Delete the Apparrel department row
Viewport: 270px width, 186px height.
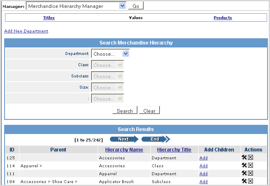click(x=250, y=174)
